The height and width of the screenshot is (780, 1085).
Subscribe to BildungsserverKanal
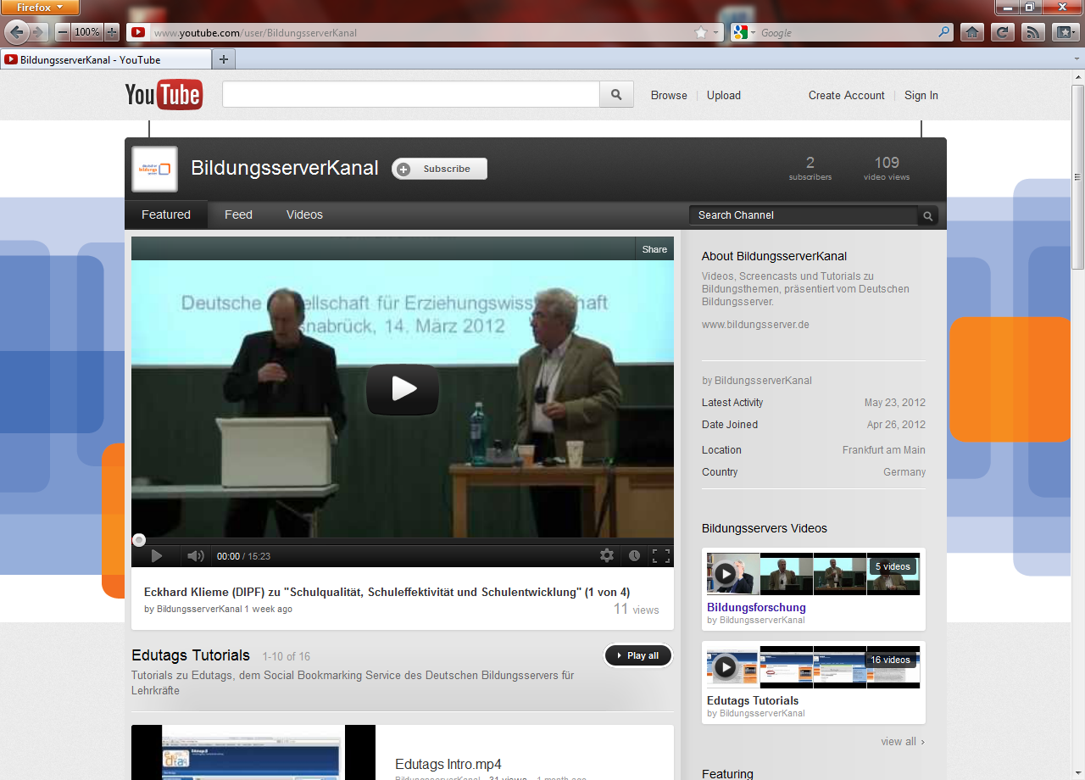[x=439, y=169]
